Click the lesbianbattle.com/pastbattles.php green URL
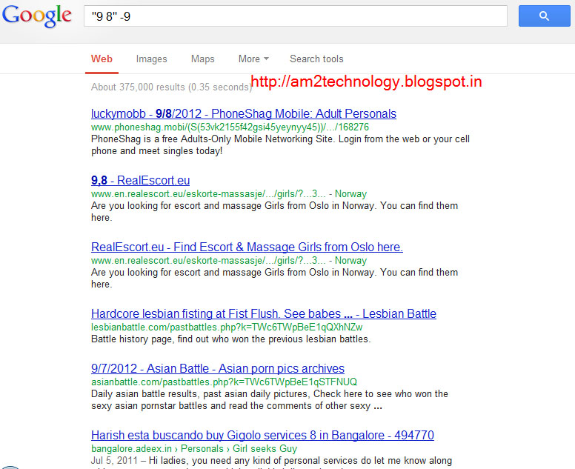Screen dimensions: 575x469 pos(227,327)
